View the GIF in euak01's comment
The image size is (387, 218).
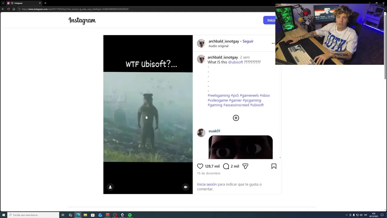tap(241, 147)
